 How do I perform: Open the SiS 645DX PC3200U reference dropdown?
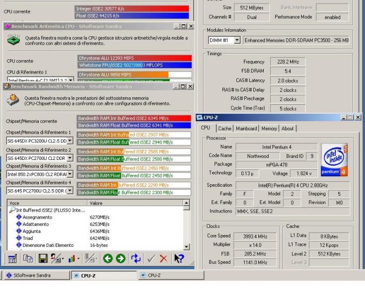click(x=70, y=141)
